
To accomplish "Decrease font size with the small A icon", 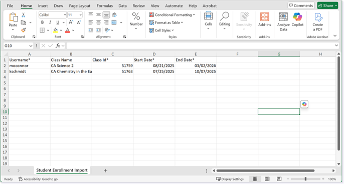I will coord(79,22).
